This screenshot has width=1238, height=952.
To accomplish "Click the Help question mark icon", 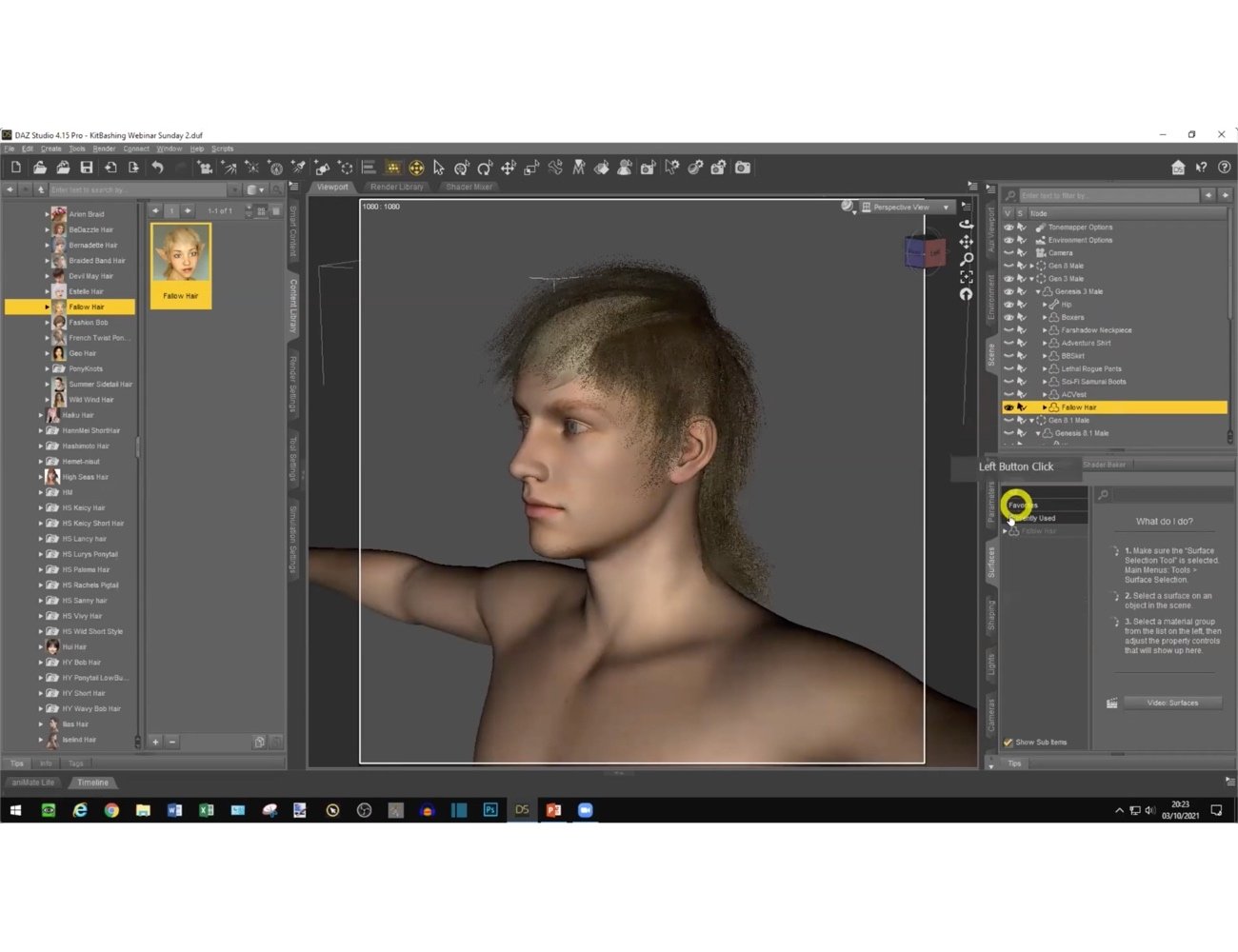I will [1225, 168].
